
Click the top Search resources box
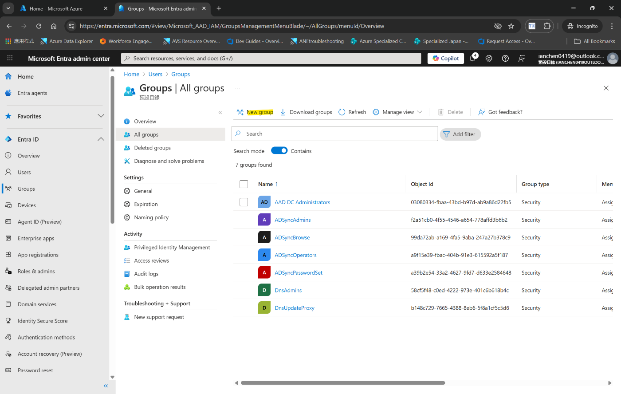coord(271,58)
